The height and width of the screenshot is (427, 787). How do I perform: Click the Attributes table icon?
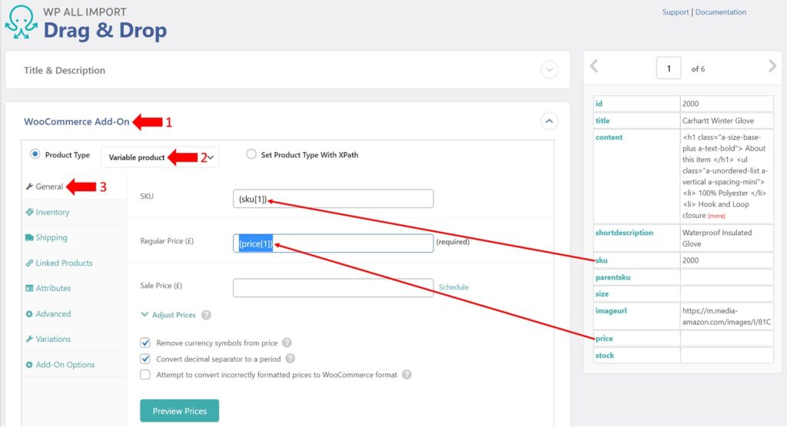point(29,289)
